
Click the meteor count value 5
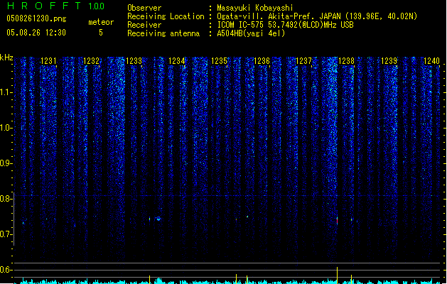[x=101, y=33]
